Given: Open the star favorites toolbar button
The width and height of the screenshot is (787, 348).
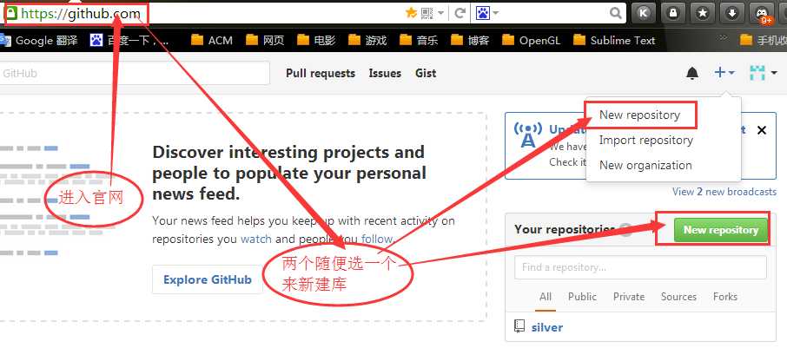Looking at the screenshot, I should (702, 14).
